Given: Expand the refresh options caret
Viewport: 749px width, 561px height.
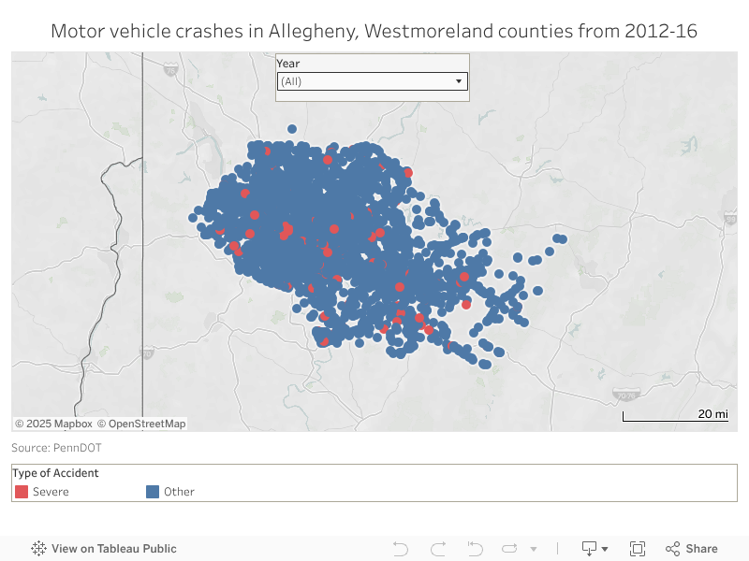Looking at the screenshot, I should pyautogui.click(x=534, y=549).
